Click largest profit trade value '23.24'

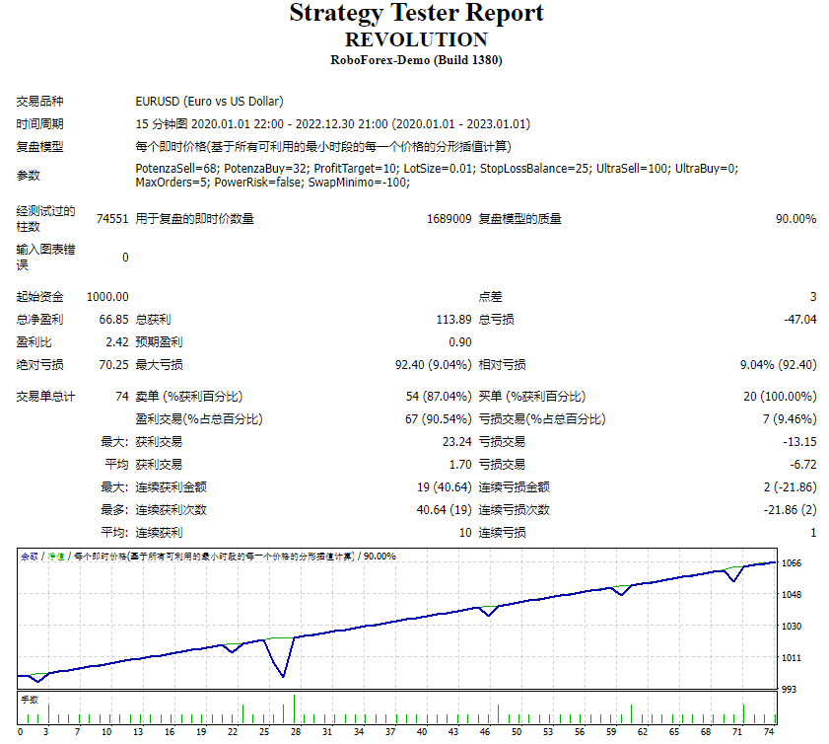pyautogui.click(x=456, y=442)
